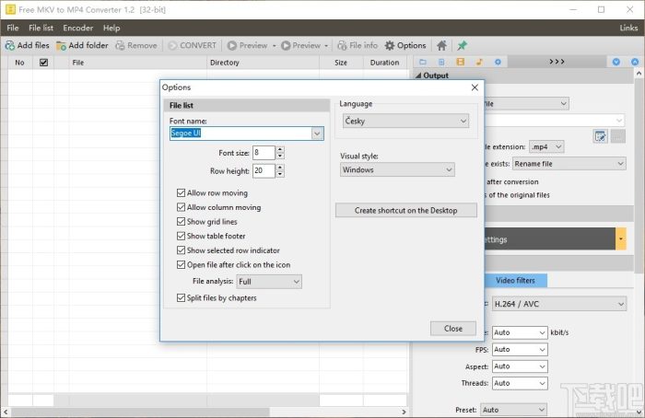Open the document tab icon in side panel

coord(441,62)
